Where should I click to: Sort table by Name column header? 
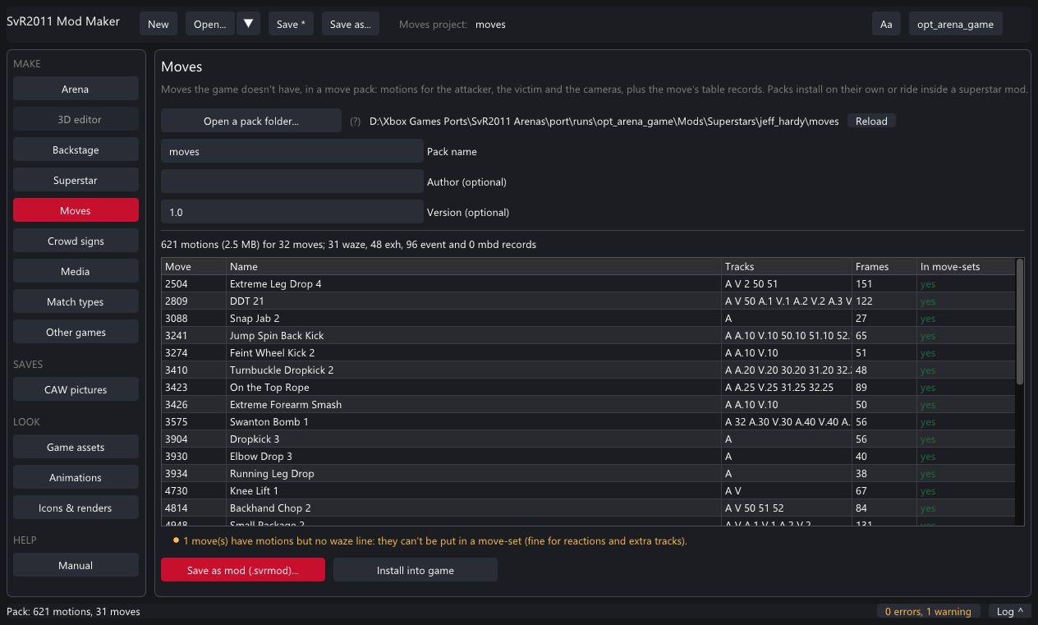[474, 266]
